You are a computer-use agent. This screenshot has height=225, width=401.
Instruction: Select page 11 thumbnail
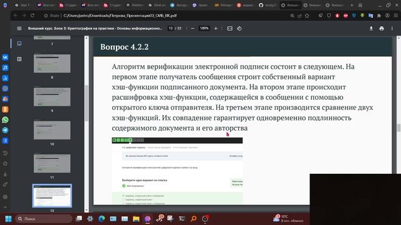pyautogui.click(x=52, y=163)
